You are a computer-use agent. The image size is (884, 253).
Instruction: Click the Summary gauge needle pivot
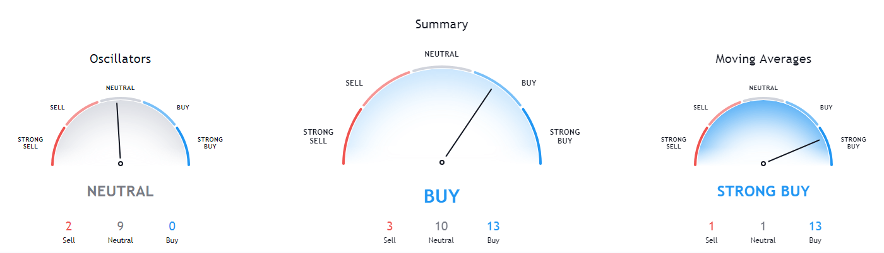442,162
